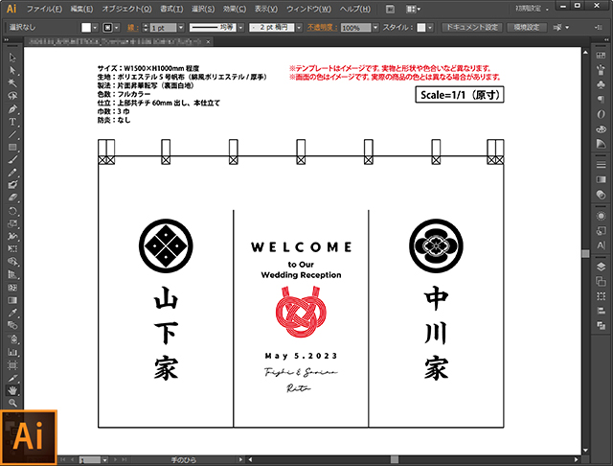Select the Pen tool

point(12,108)
